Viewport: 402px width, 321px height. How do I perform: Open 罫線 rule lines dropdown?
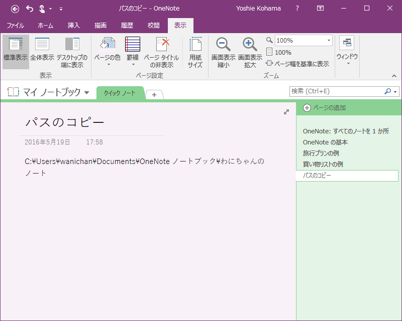click(133, 52)
